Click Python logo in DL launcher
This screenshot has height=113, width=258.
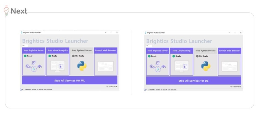click(x=206, y=66)
